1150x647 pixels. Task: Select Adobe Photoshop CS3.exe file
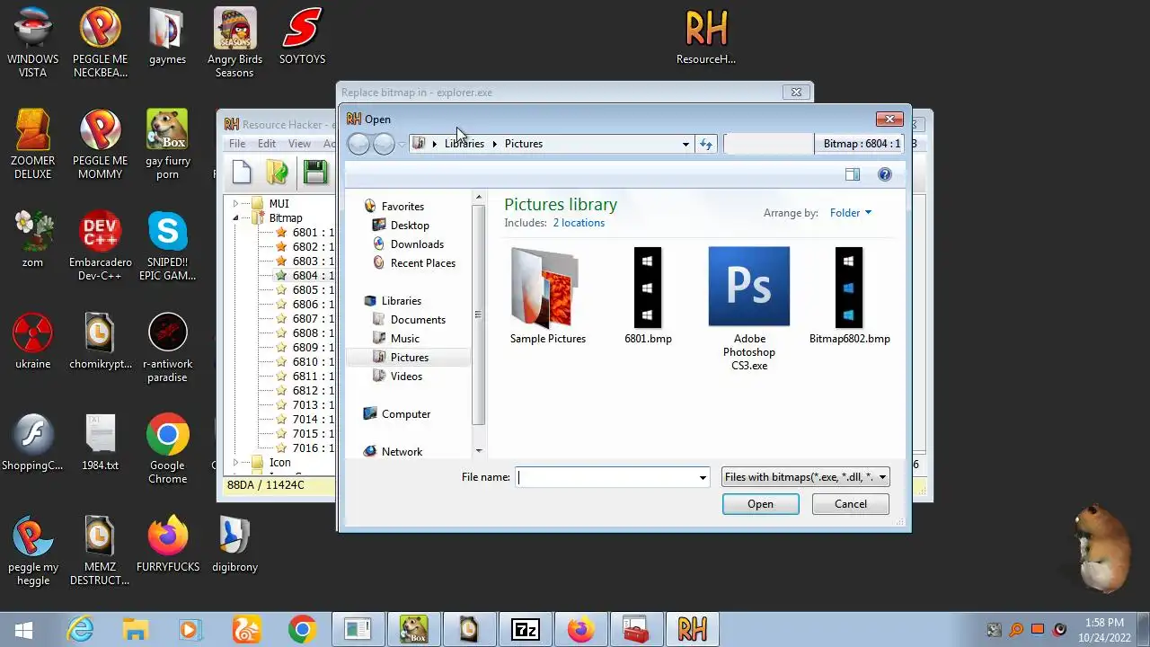[749, 308]
